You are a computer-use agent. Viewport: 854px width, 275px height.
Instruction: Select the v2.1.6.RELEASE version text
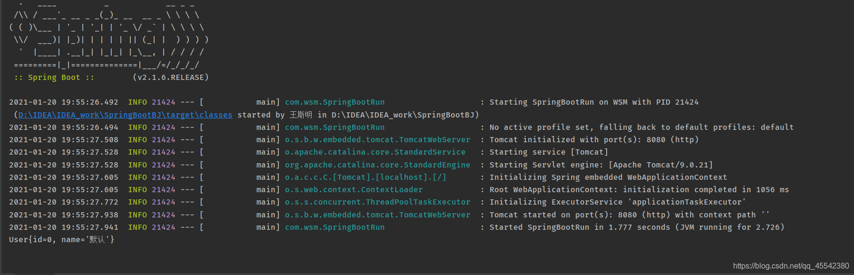point(170,77)
